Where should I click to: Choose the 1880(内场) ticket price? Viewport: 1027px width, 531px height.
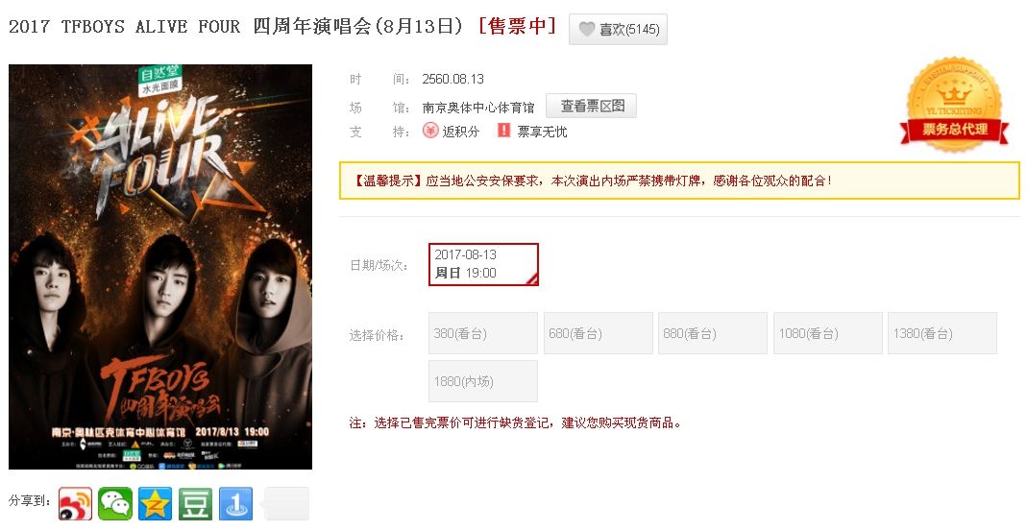[x=483, y=381]
